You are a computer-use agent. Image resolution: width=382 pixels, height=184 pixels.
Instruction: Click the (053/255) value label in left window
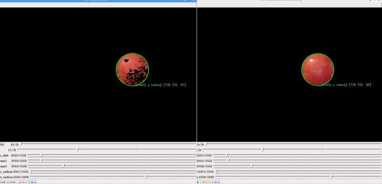click(x=19, y=166)
